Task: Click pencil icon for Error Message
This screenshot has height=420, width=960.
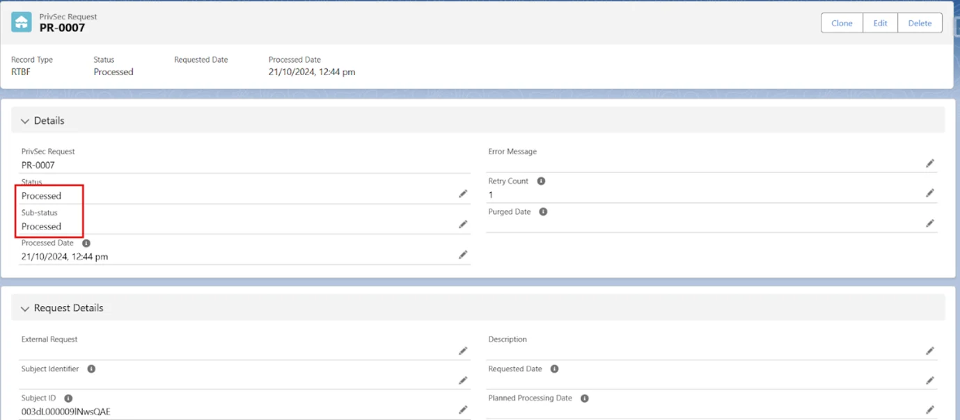Action: (x=929, y=163)
